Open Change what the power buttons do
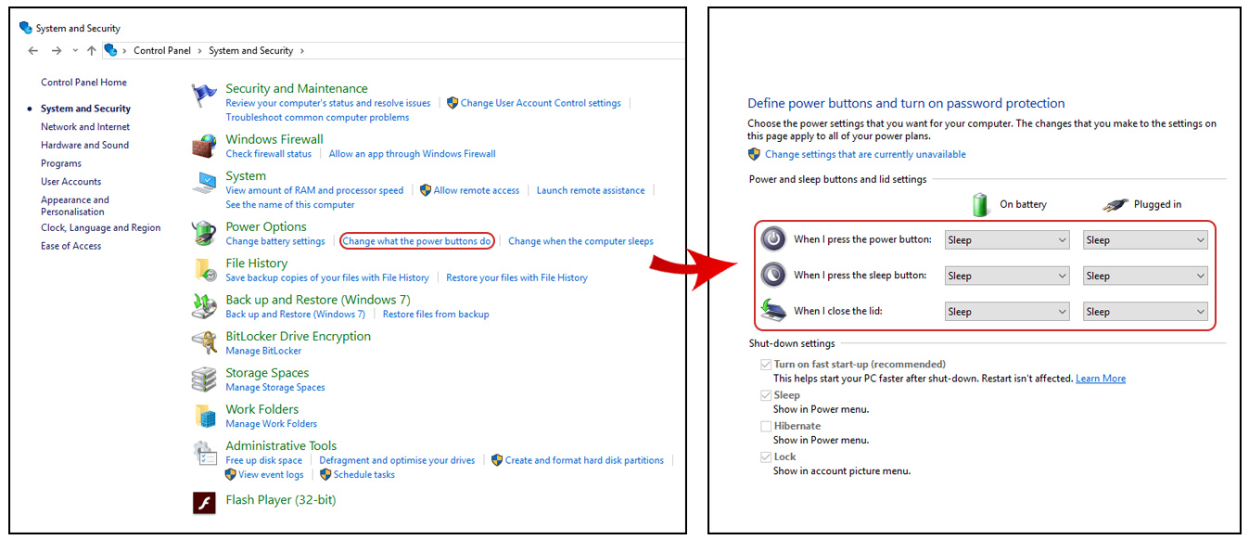The width and height of the screenshot is (1249, 540). (416, 241)
